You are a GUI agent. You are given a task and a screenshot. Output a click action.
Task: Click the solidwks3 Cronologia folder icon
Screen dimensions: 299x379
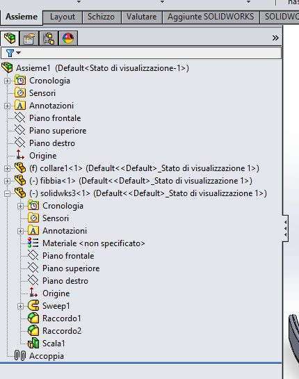coord(33,205)
